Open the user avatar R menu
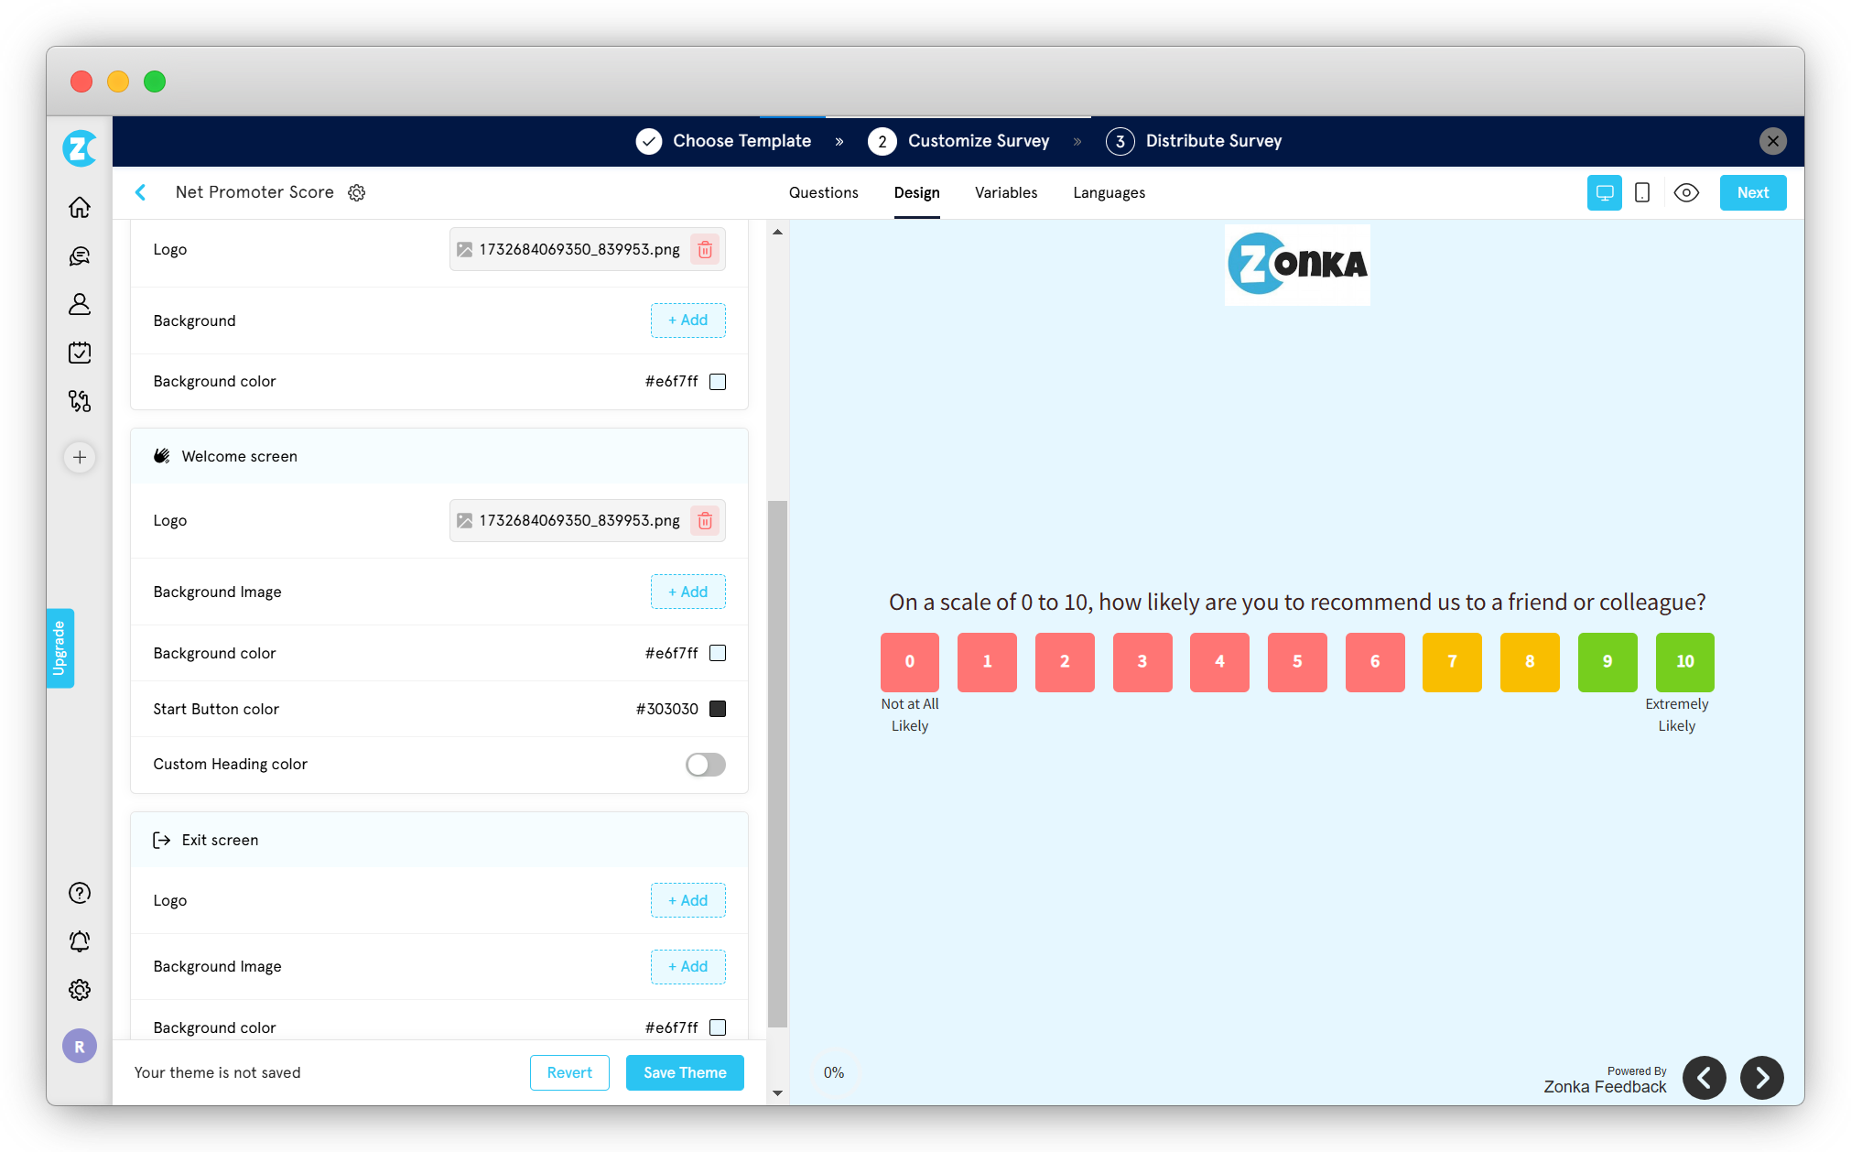Screen dimensions: 1851x1152 click(80, 1047)
